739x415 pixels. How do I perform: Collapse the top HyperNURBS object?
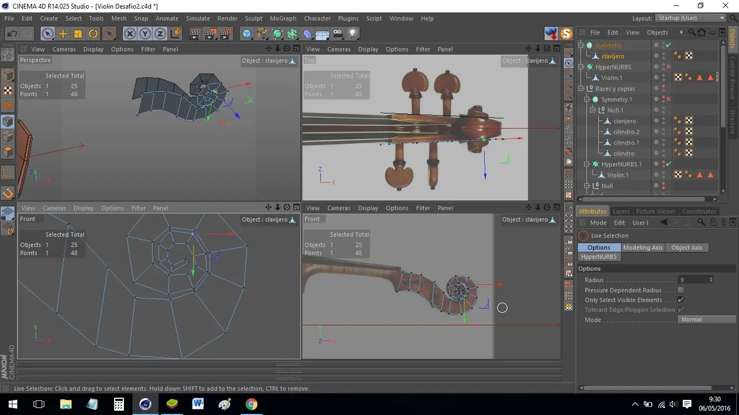[582, 67]
